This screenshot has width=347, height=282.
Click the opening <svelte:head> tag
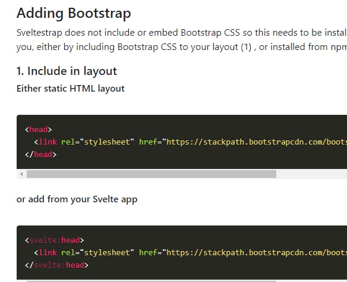pos(55,240)
